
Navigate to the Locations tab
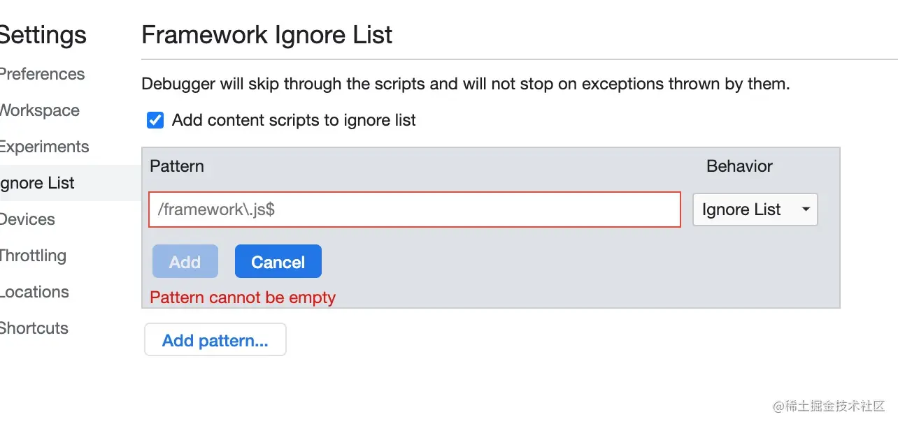[x=34, y=292]
